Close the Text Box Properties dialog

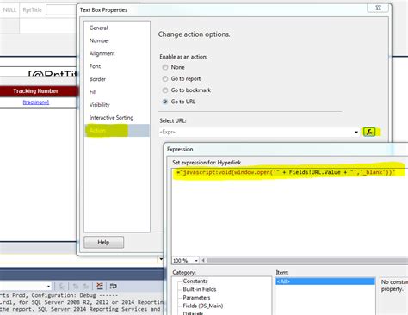378,8
